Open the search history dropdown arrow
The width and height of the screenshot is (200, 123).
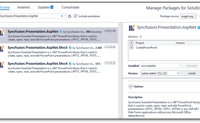pyautogui.click(x=65, y=16)
